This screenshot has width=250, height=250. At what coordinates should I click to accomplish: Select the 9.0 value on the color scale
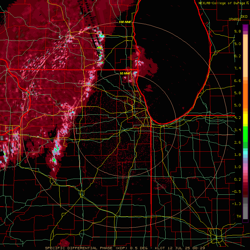click(x=237, y=44)
